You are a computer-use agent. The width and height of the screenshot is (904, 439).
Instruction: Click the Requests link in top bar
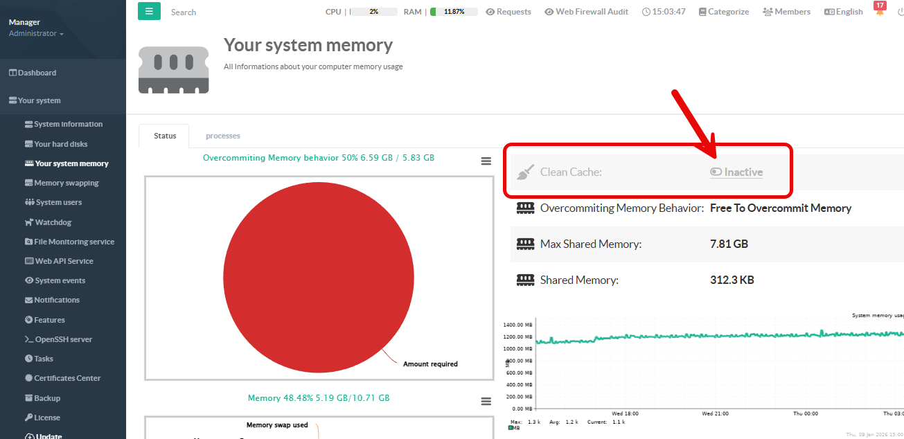[x=508, y=12]
